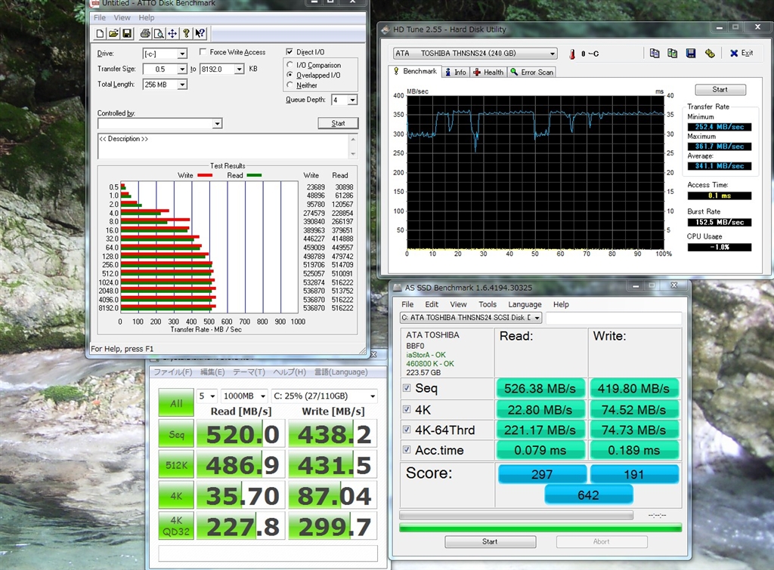Open the Queue Depth dropdown

[352, 100]
